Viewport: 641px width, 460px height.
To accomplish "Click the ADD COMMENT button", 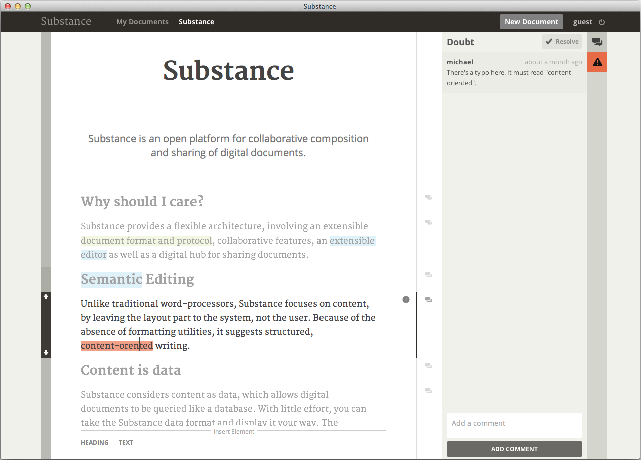I will coord(514,449).
